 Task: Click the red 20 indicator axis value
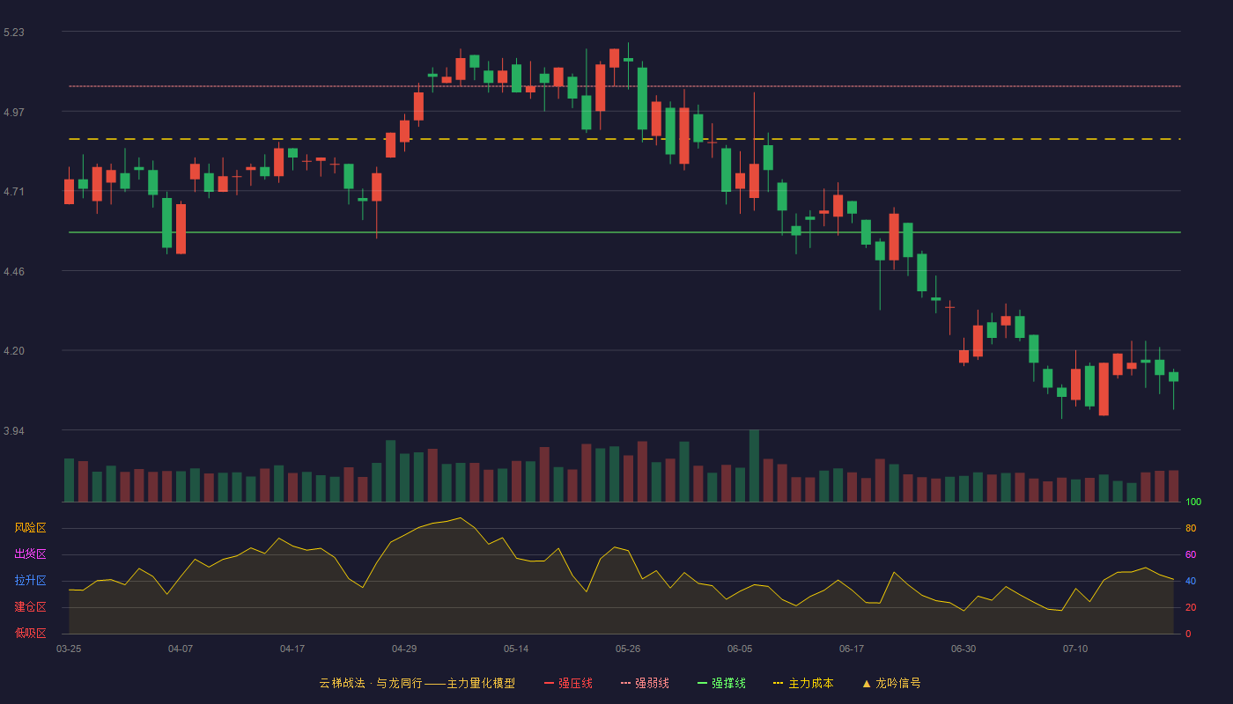1191,607
